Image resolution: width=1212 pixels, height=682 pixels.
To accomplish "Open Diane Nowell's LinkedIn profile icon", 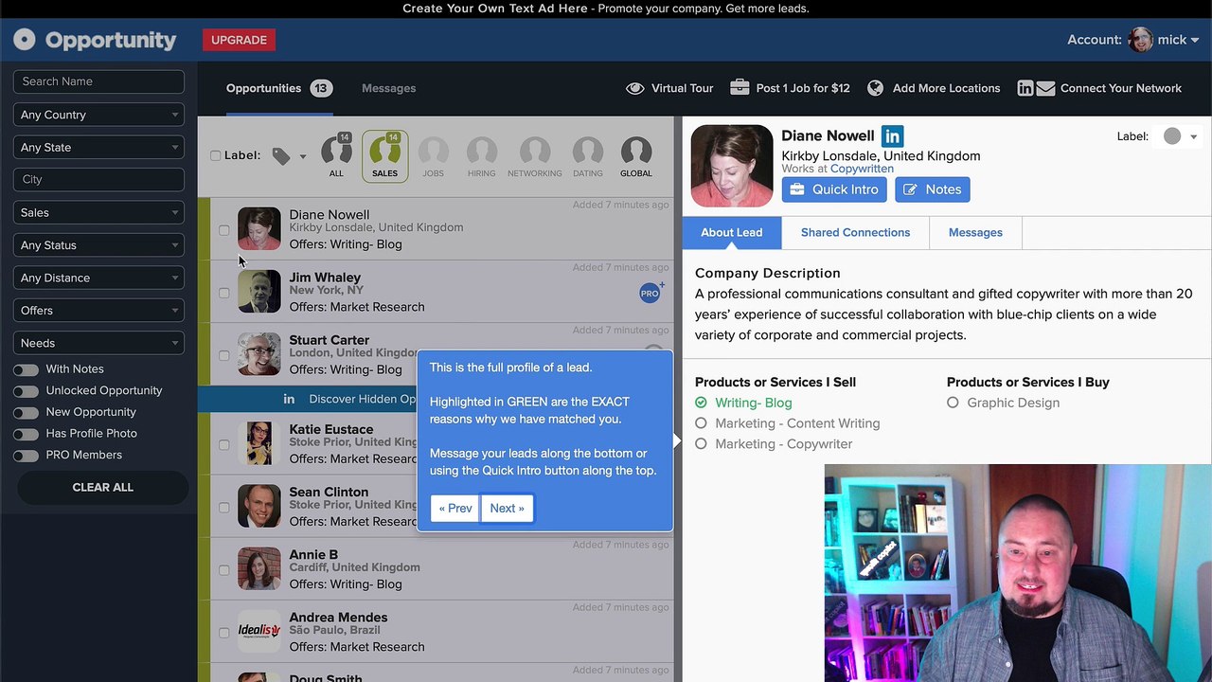I will (892, 136).
